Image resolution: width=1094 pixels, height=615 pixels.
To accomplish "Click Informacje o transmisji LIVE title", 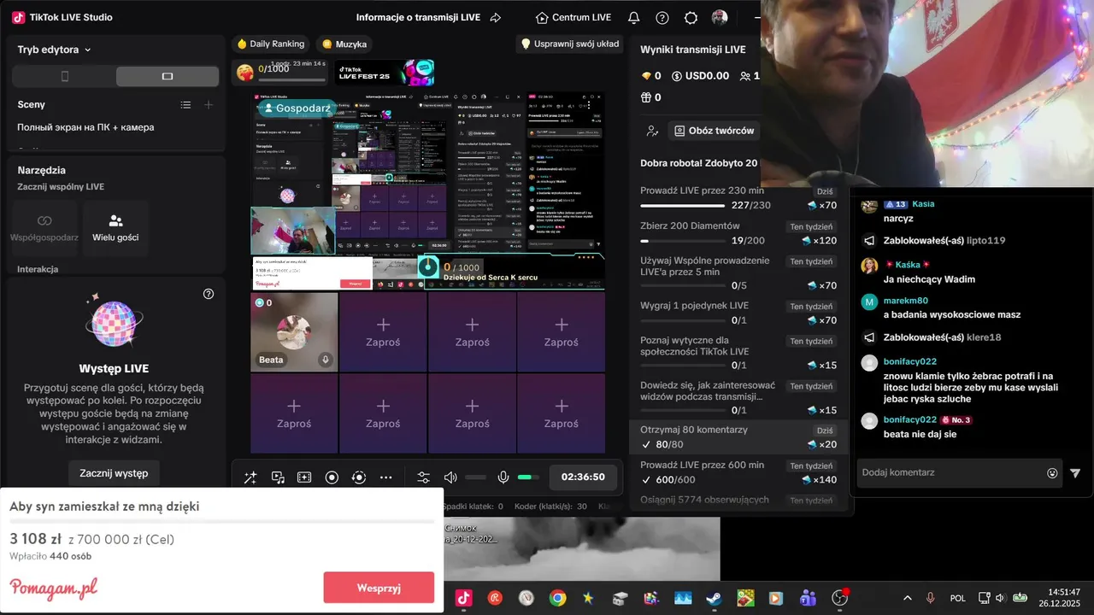I will tap(420, 17).
